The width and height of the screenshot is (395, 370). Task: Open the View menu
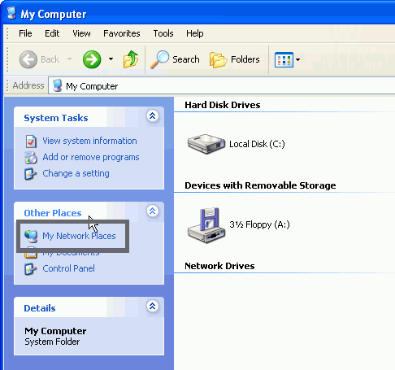tap(81, 33)
